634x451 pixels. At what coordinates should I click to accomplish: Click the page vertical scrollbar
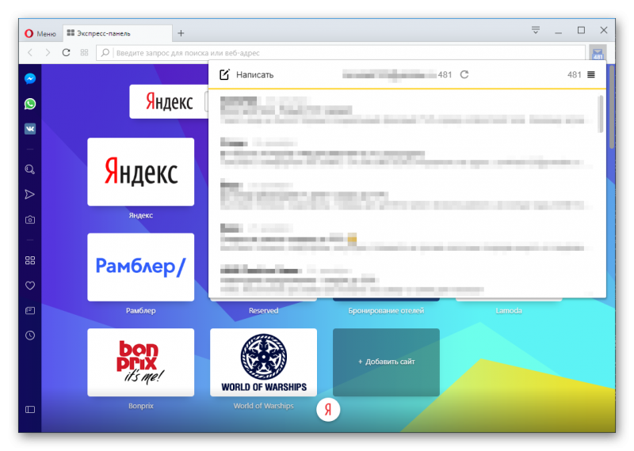[612, 107]
